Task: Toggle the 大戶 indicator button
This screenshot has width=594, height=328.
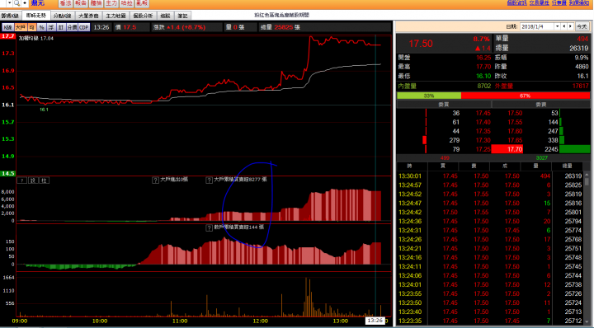Action: pyautogui.click(x=21, y=27)
